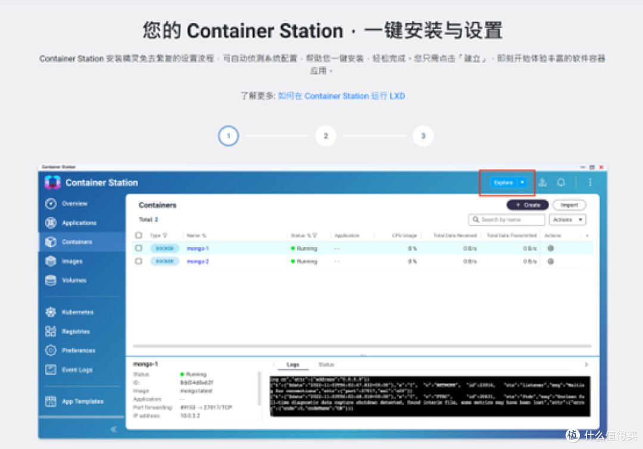Viewport: 643px width, 449px height.
Task: Toggle the select-all containers checkbox
Action: point(139,235)
